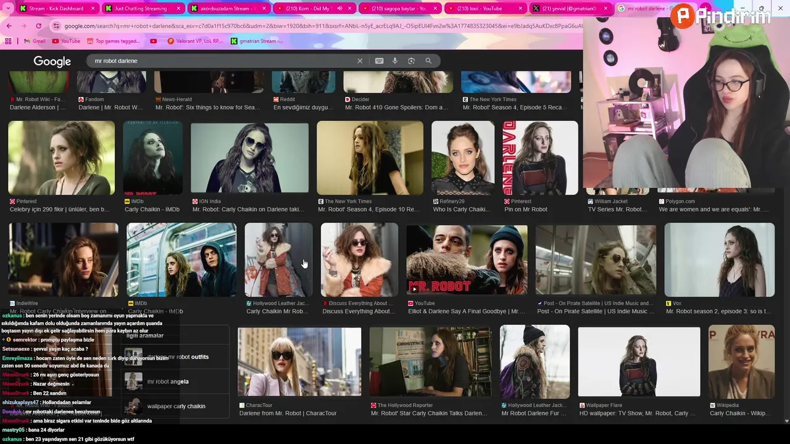Open the Pin on Mr Robot DARLENE image
The image size is (790, 444).
(x=540, y=158)
